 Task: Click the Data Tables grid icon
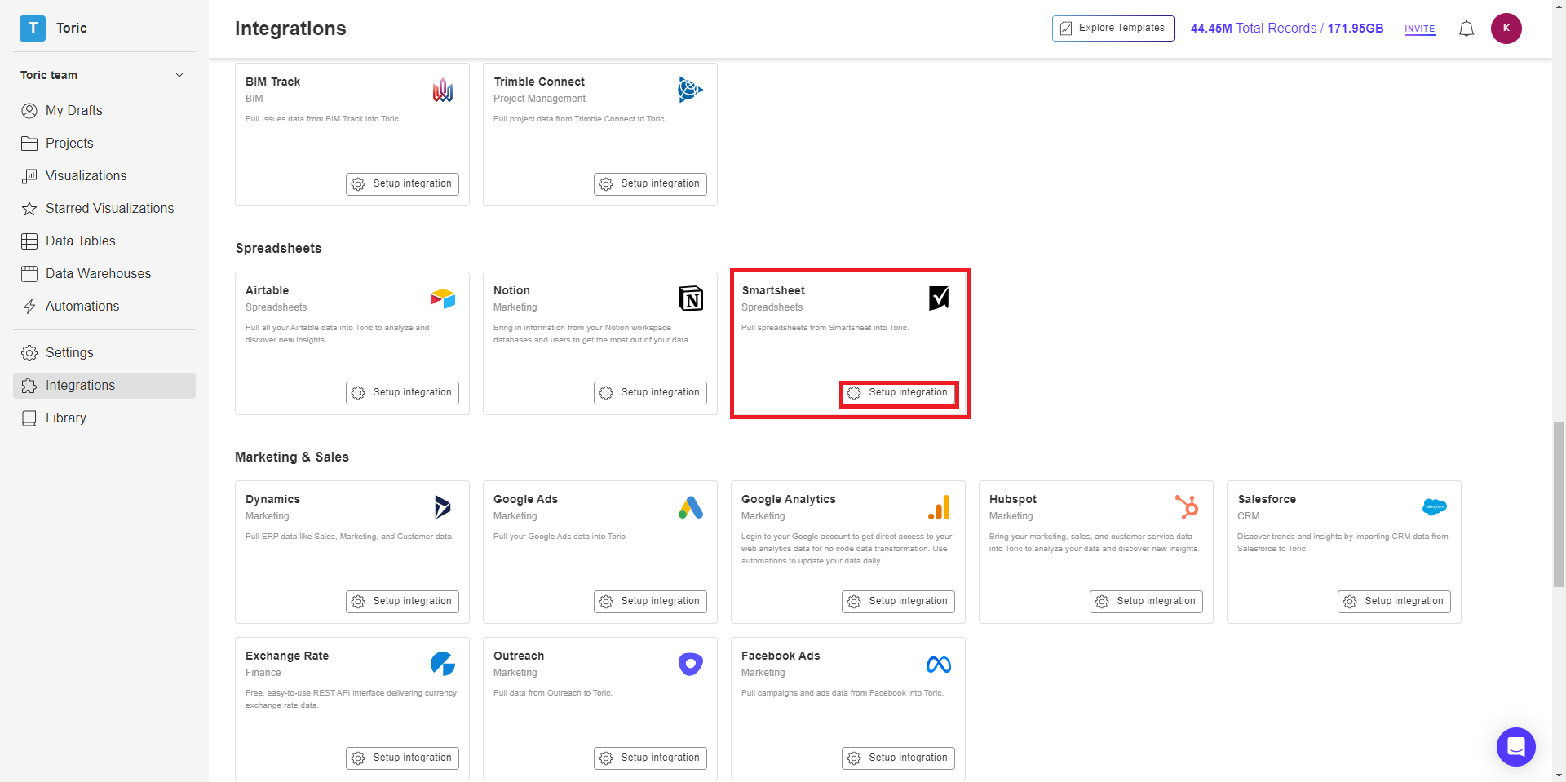29,241
